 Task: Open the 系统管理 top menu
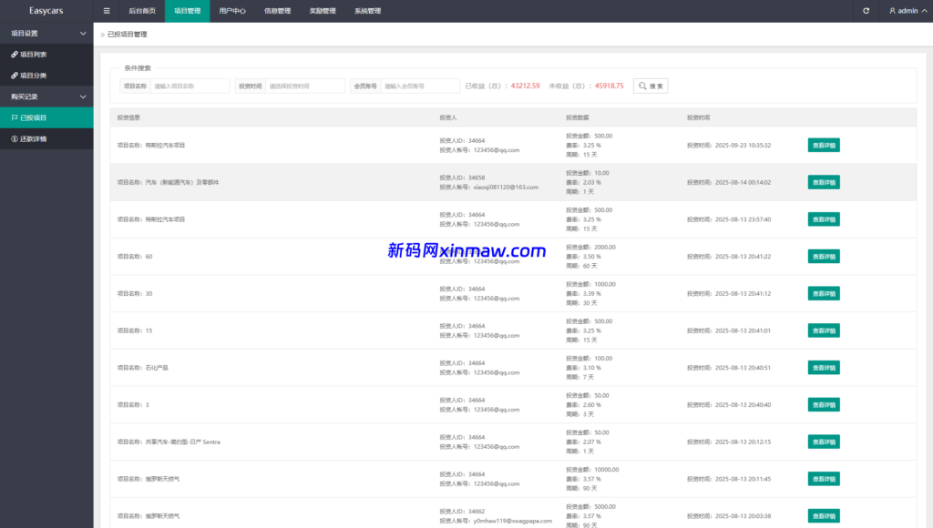(367, 11)
